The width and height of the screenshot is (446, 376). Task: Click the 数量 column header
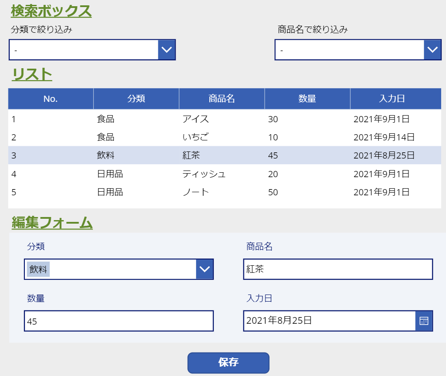pos(307,98)
